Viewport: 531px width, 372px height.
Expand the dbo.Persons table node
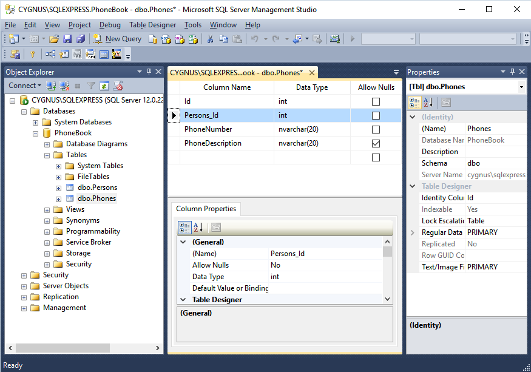[59, 188]
